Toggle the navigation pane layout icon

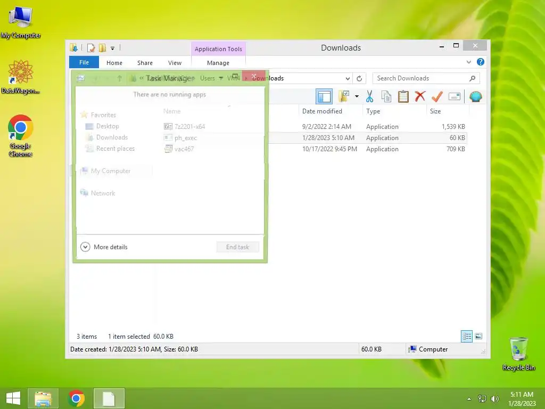(x=324, y=96)
